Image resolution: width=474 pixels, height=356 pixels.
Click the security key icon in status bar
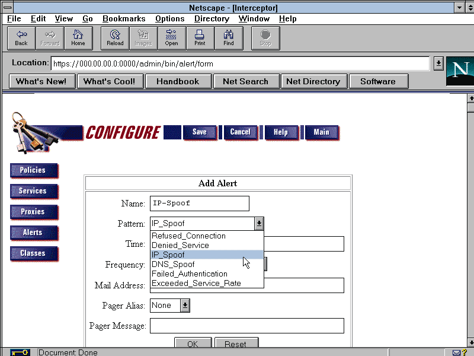pos(19,352)
